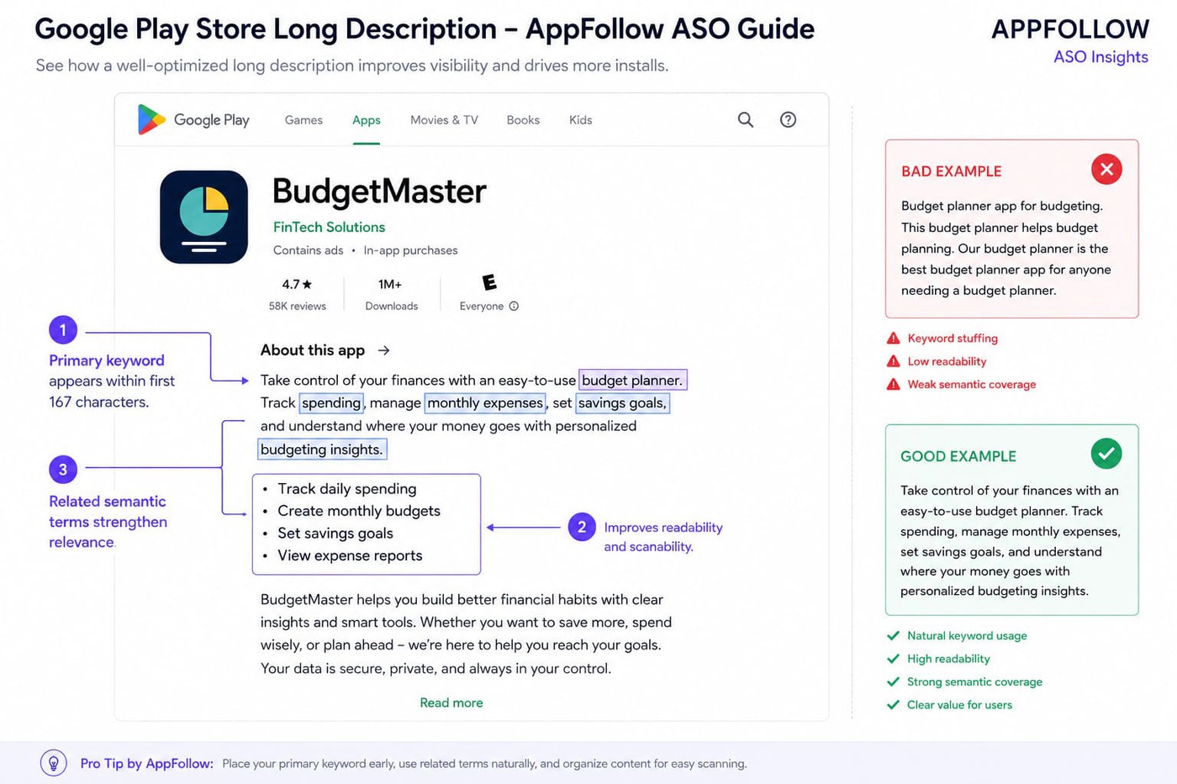The height and width of the screenshot is (784, 1177).
Task: Open the help question mark icon
Action: (x=788, y=119)
